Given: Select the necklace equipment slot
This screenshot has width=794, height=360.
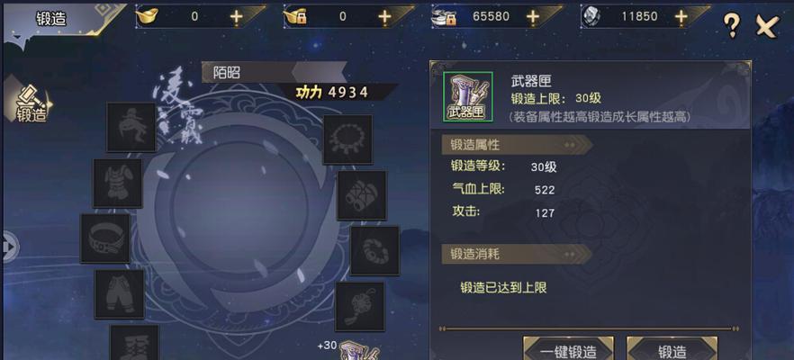Looking at the screenshot, I should tap(347, 139).
